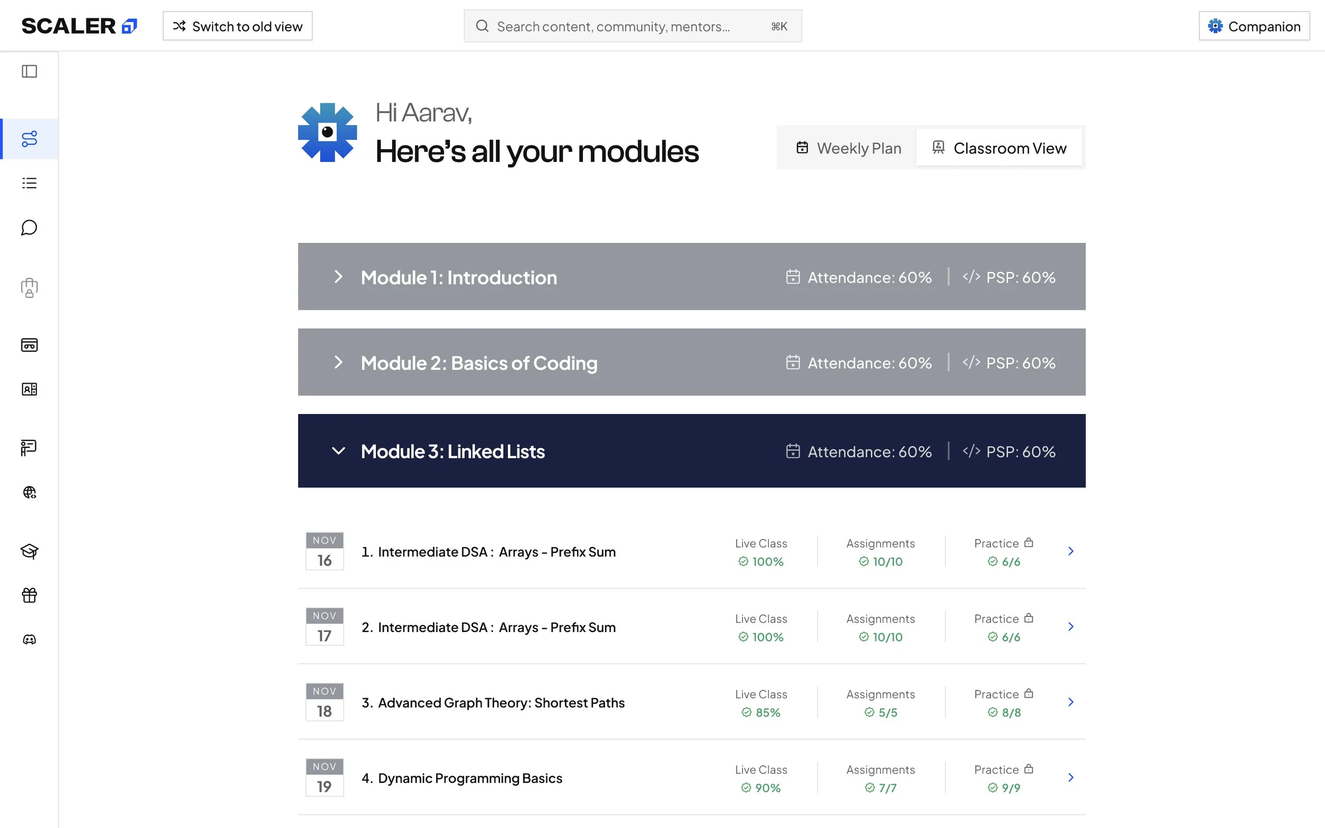Click Assignments 7/7 value

tap(881, 788)
